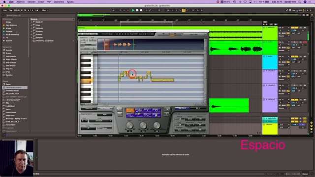
Task: Open the Max for Live category
Action: 10,65
